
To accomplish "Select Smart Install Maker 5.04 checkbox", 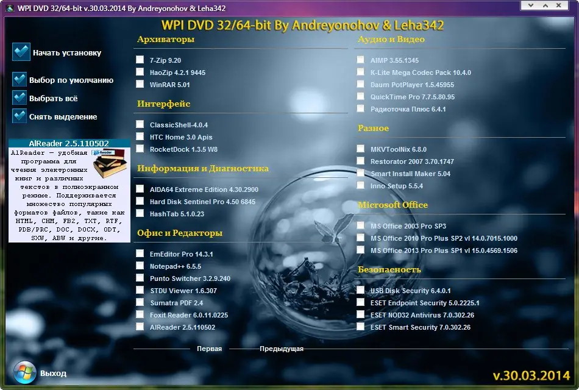I will pyautogui.click(x=361, y=173).
